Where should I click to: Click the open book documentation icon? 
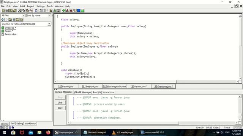click(x=58, y=11)
